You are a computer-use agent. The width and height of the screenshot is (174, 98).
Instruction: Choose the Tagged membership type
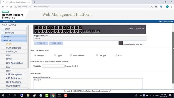pyautogui.click(x=55, y=55)
